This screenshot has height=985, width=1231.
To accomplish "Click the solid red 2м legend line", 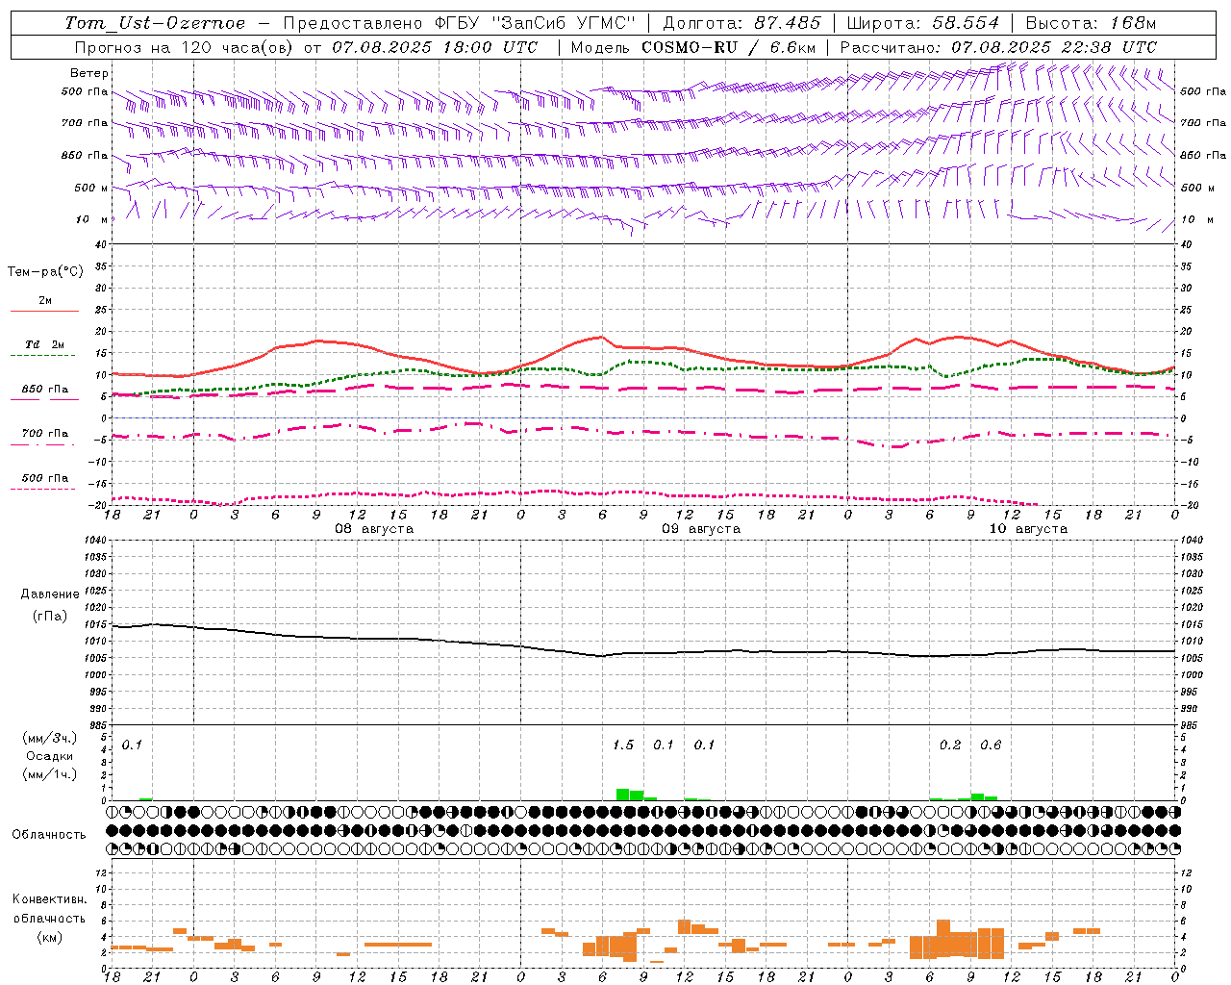I will click(x=44, y=311).
